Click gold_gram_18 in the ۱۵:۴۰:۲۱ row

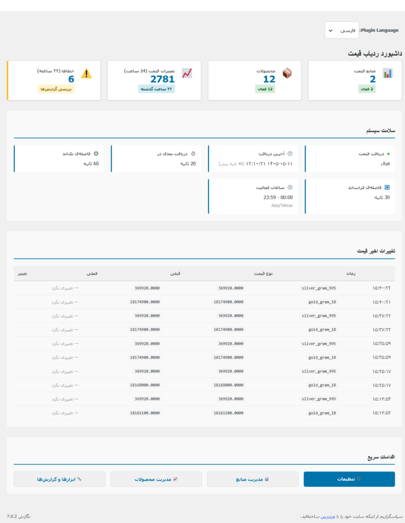click(x=322, y=302)
